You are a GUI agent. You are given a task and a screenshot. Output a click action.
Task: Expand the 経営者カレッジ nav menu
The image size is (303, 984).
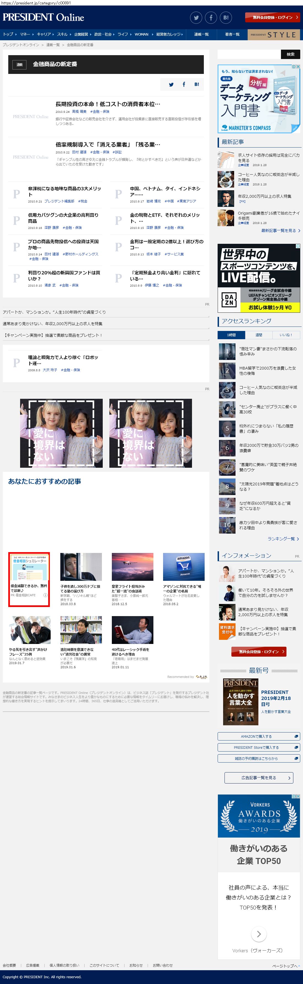[x=168, y=34]
